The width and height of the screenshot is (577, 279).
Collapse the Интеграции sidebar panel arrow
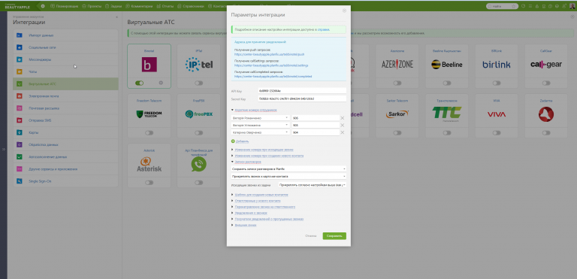(116, 17)
